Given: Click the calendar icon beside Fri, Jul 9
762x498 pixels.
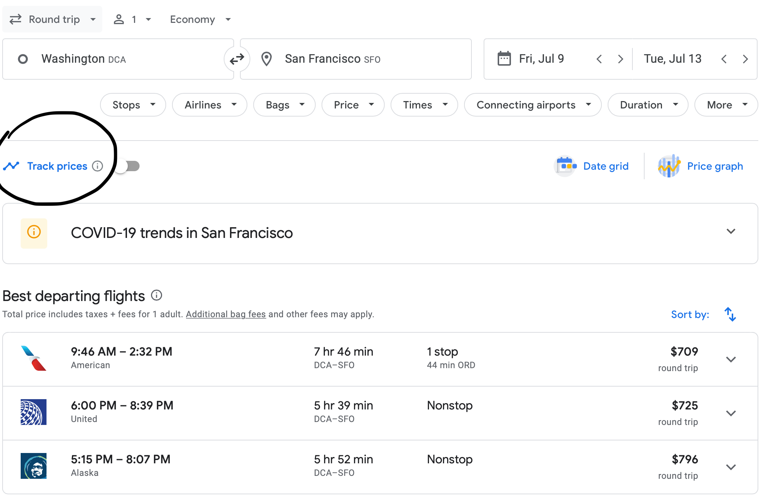Looking at the screenshot, I should click(x=504, y=59).
